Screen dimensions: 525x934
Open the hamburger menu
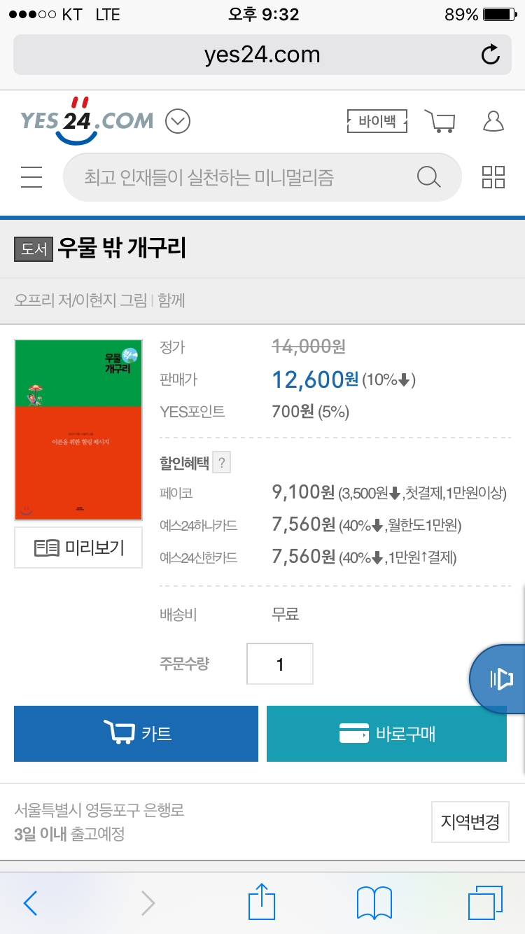point(31,177)
